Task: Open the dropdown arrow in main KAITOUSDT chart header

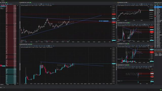Action: (32, 3)
